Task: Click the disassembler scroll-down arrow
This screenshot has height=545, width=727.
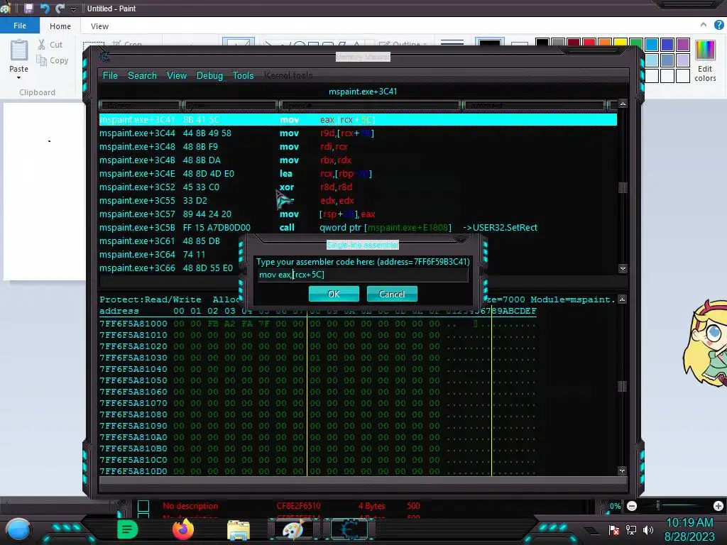Action: pos(623,269)
